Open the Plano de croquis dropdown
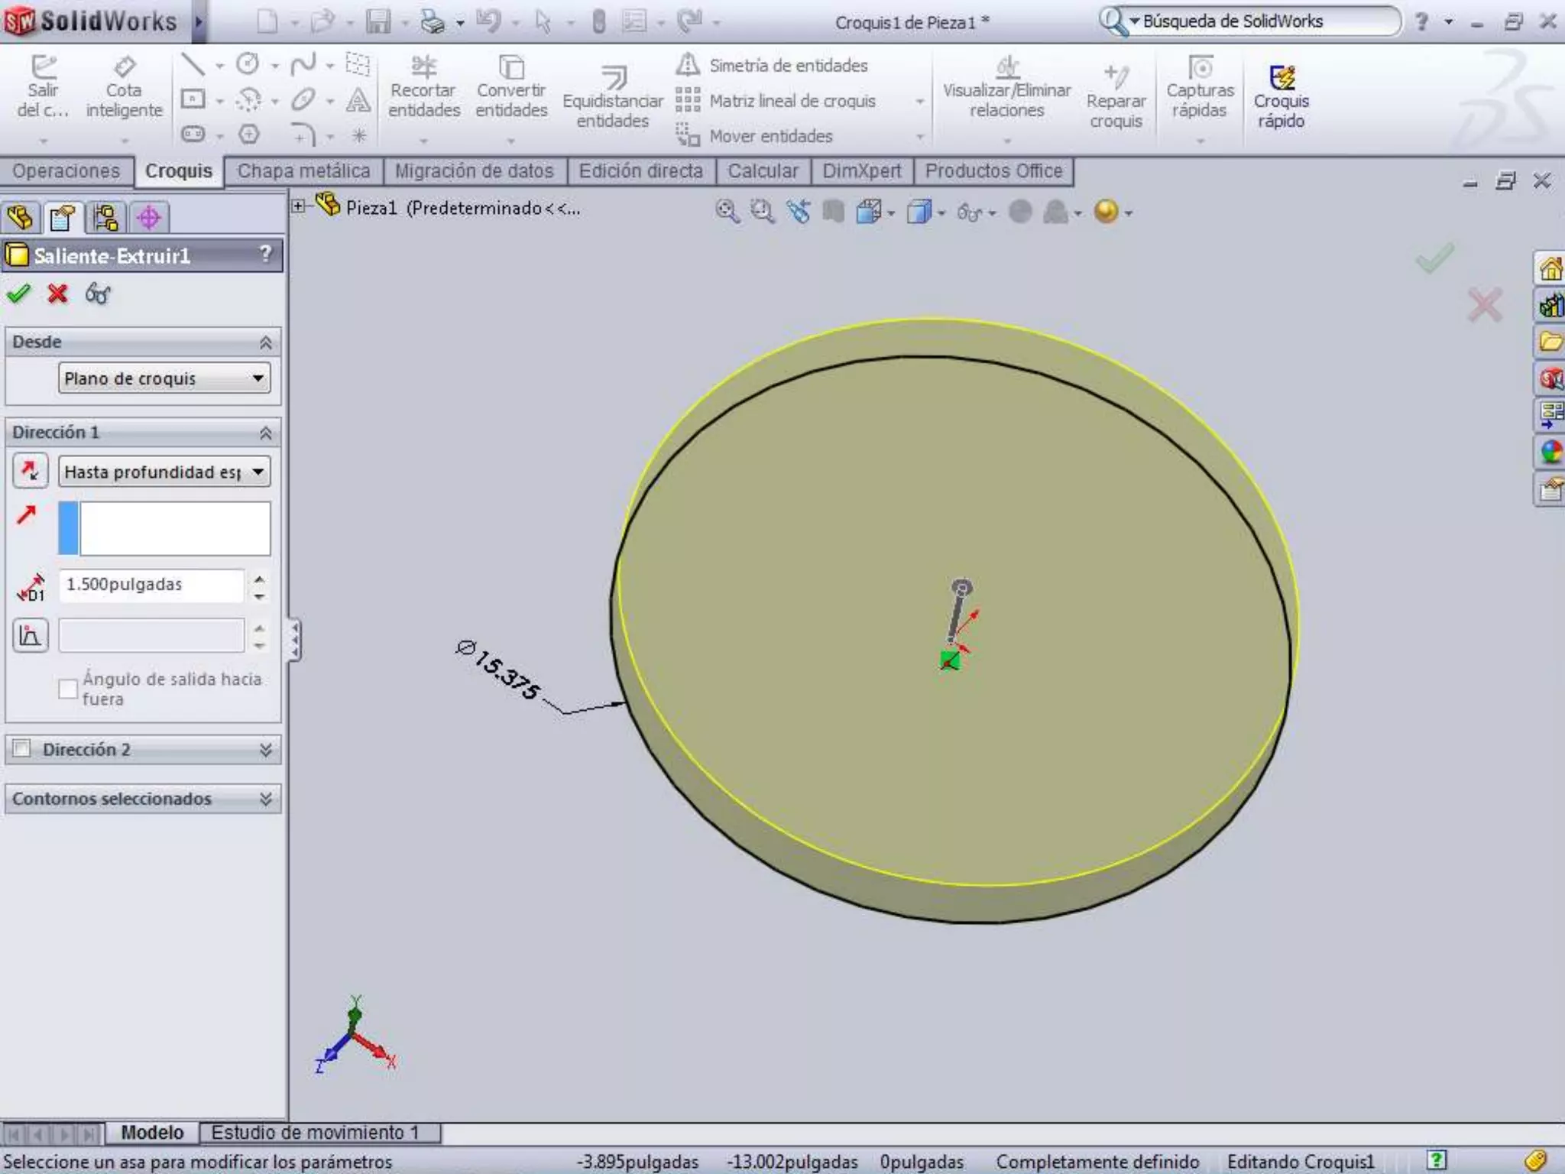Viewport: 1565px width, 1174px height. click(164, 378)
